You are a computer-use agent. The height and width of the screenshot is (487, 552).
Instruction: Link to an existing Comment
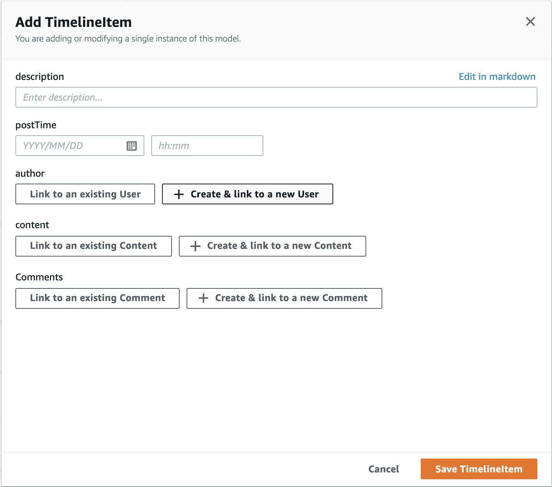[97, 298]
